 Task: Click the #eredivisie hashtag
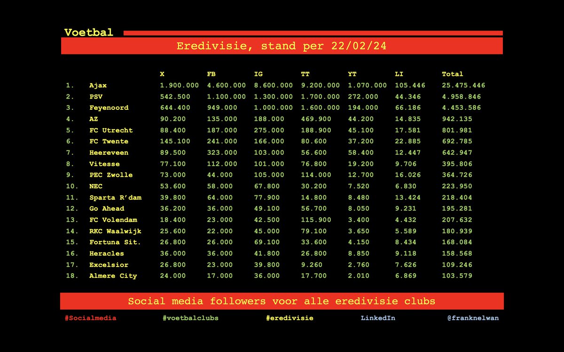[290, 318]
